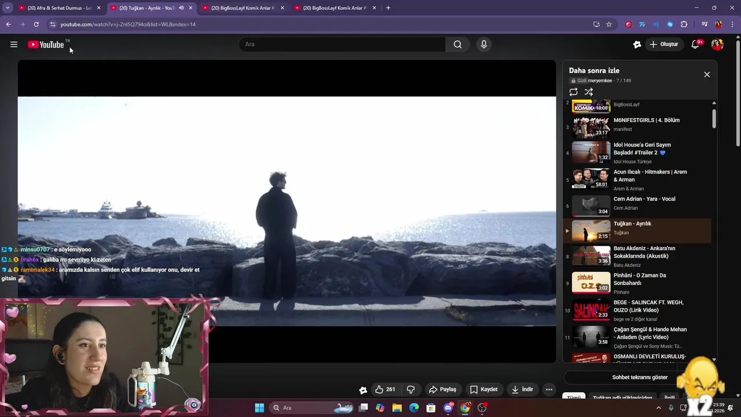Screen dimensions: 741x417
Task: Dislike the video with thumbs down
Action: click(x=410, y=389)
